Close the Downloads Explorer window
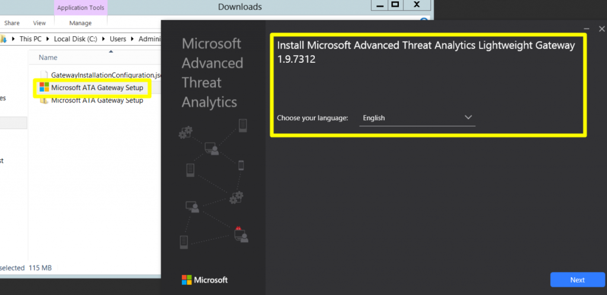This screenshot has width=607, height=295. 417,5
